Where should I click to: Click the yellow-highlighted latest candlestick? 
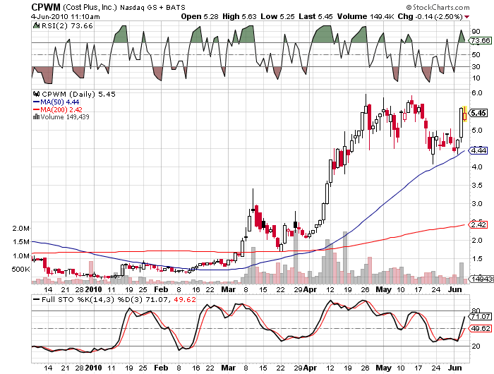pos(464,114)
